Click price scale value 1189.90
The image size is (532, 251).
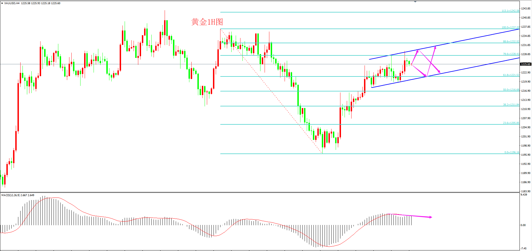click(526, 173)
